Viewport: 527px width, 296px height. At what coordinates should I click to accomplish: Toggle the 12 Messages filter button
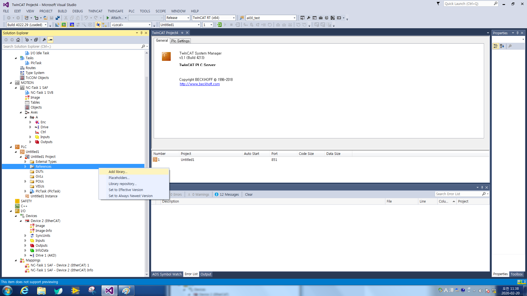[x=227, y=195]
